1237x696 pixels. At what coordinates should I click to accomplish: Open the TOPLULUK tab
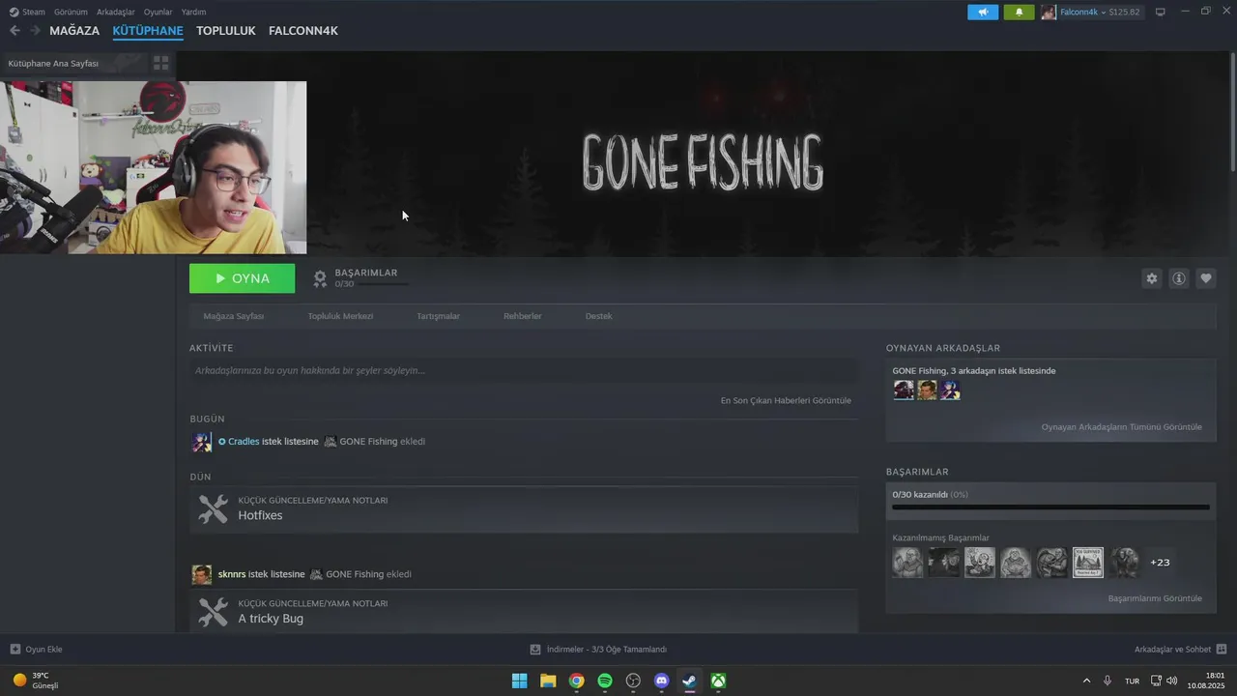pos(225,31)
